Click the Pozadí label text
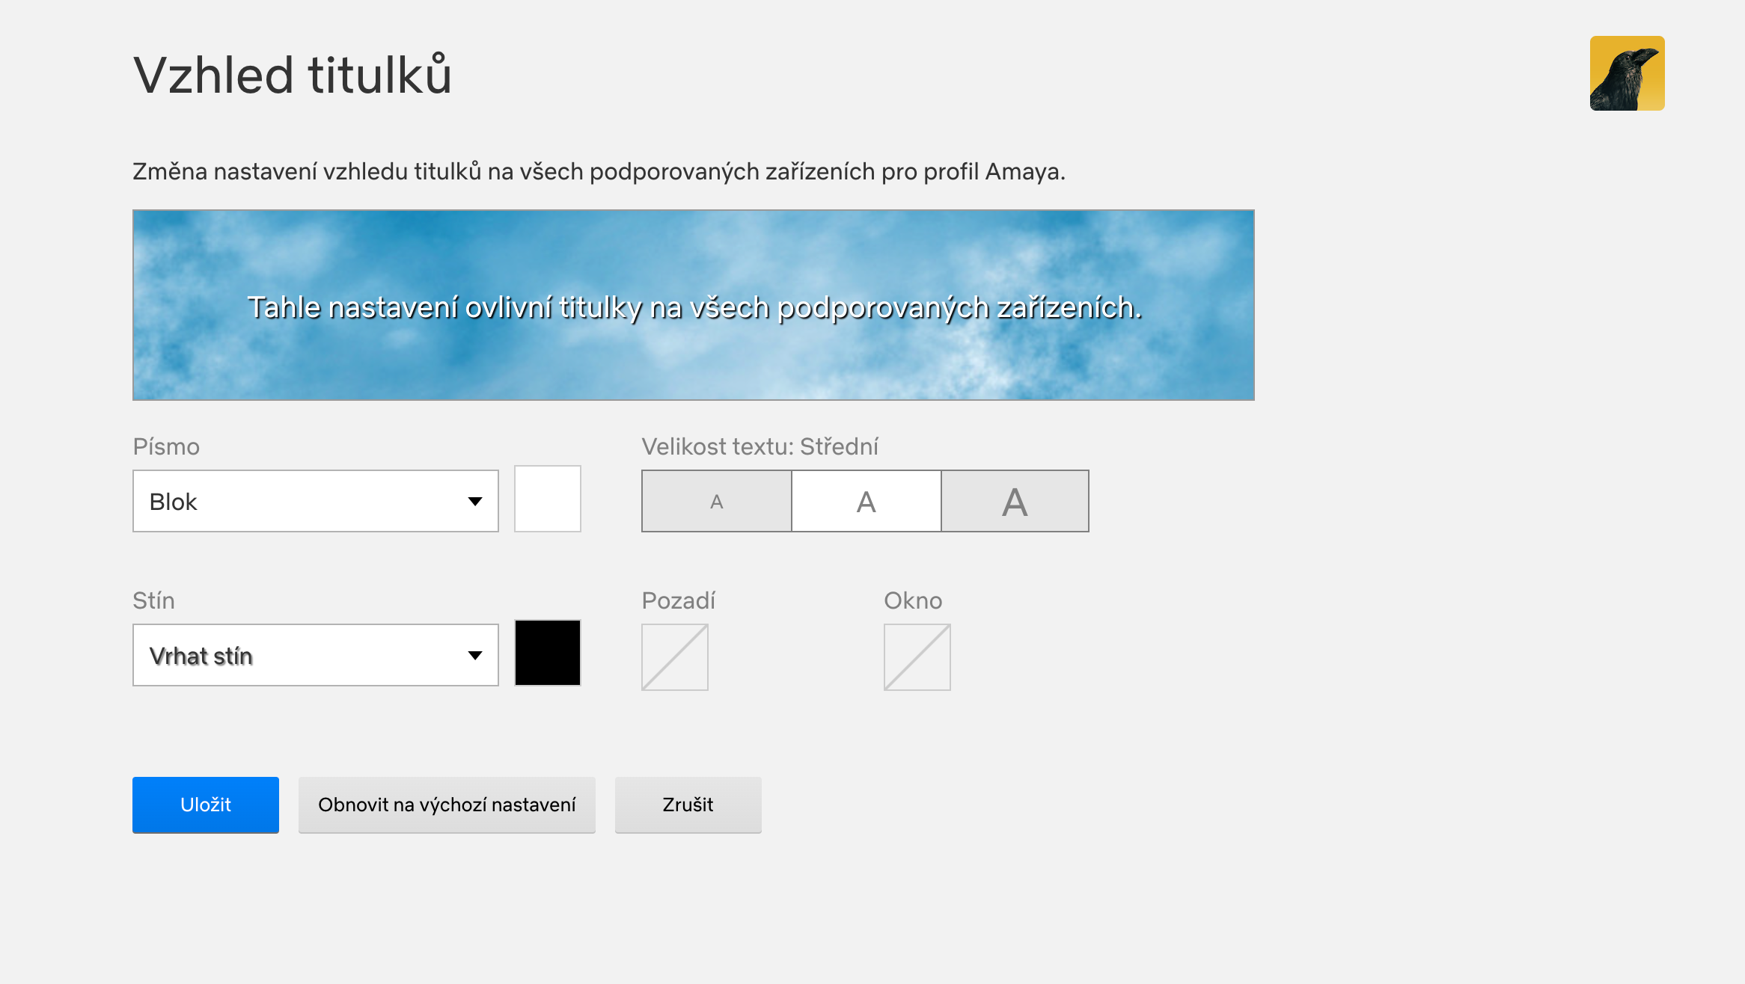Image resolution: width=1745 pixels, height=984 pixels. [678, 600]
